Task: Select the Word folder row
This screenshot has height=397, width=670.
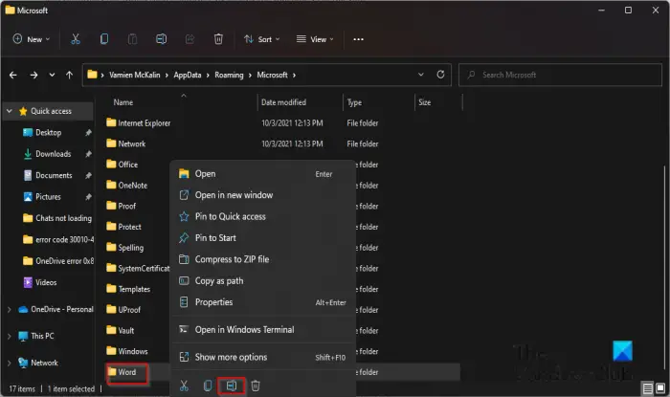Action: [127, 372]
